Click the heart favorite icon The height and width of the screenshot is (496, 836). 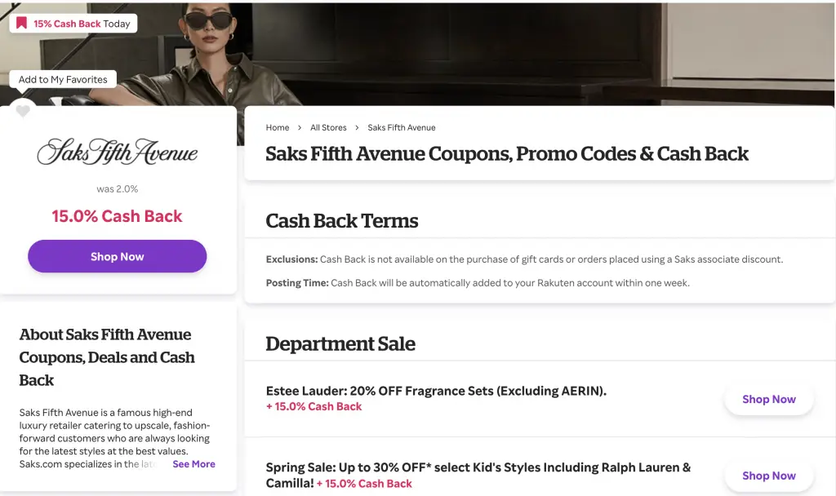click(23, 111)
